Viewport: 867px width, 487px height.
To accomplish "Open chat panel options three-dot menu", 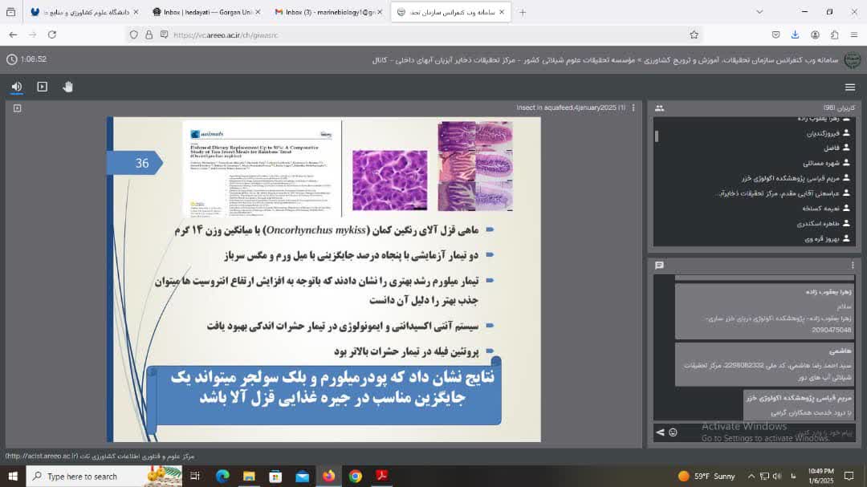I will pyautogui.click(x=853, y=265).
